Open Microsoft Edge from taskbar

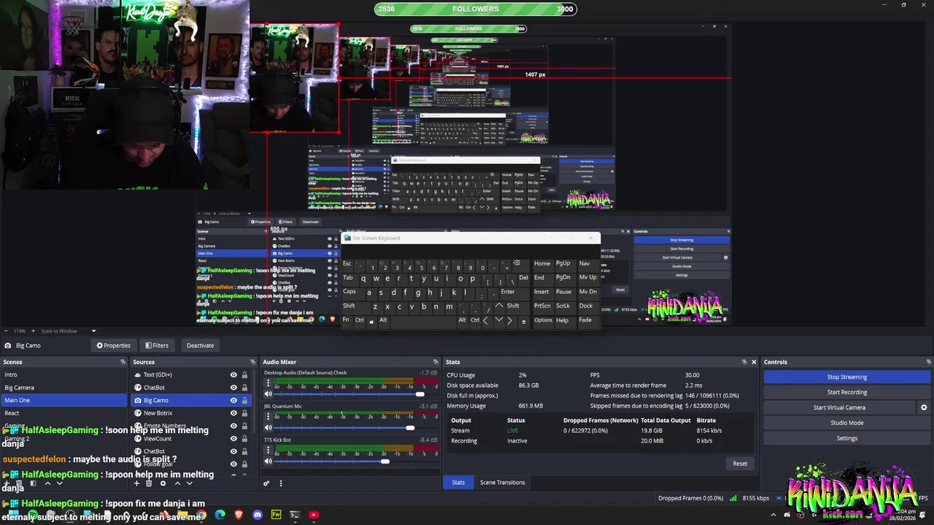[220, 515]
